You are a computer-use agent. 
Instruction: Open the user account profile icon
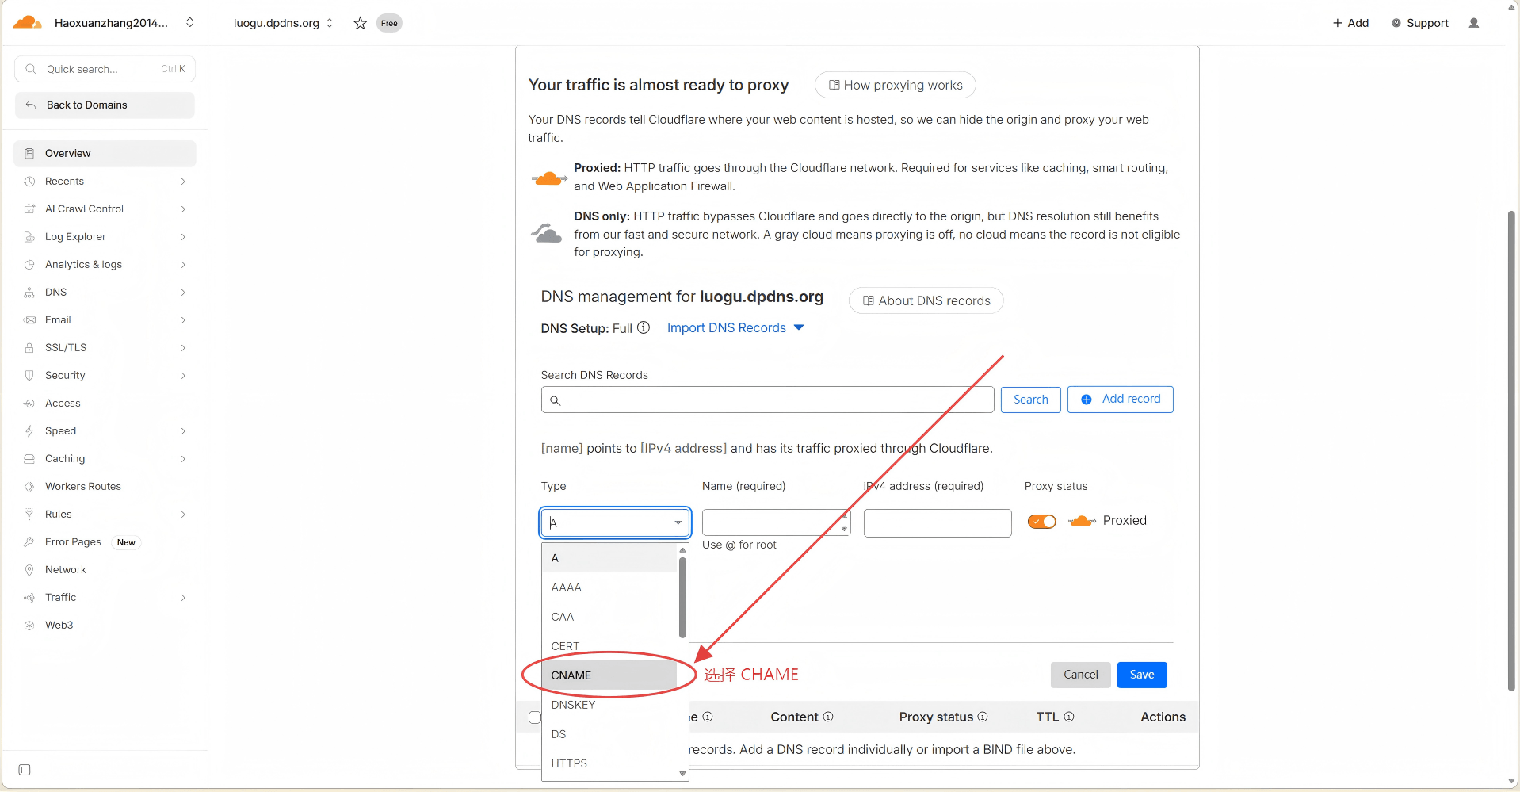pos(1473,23)
